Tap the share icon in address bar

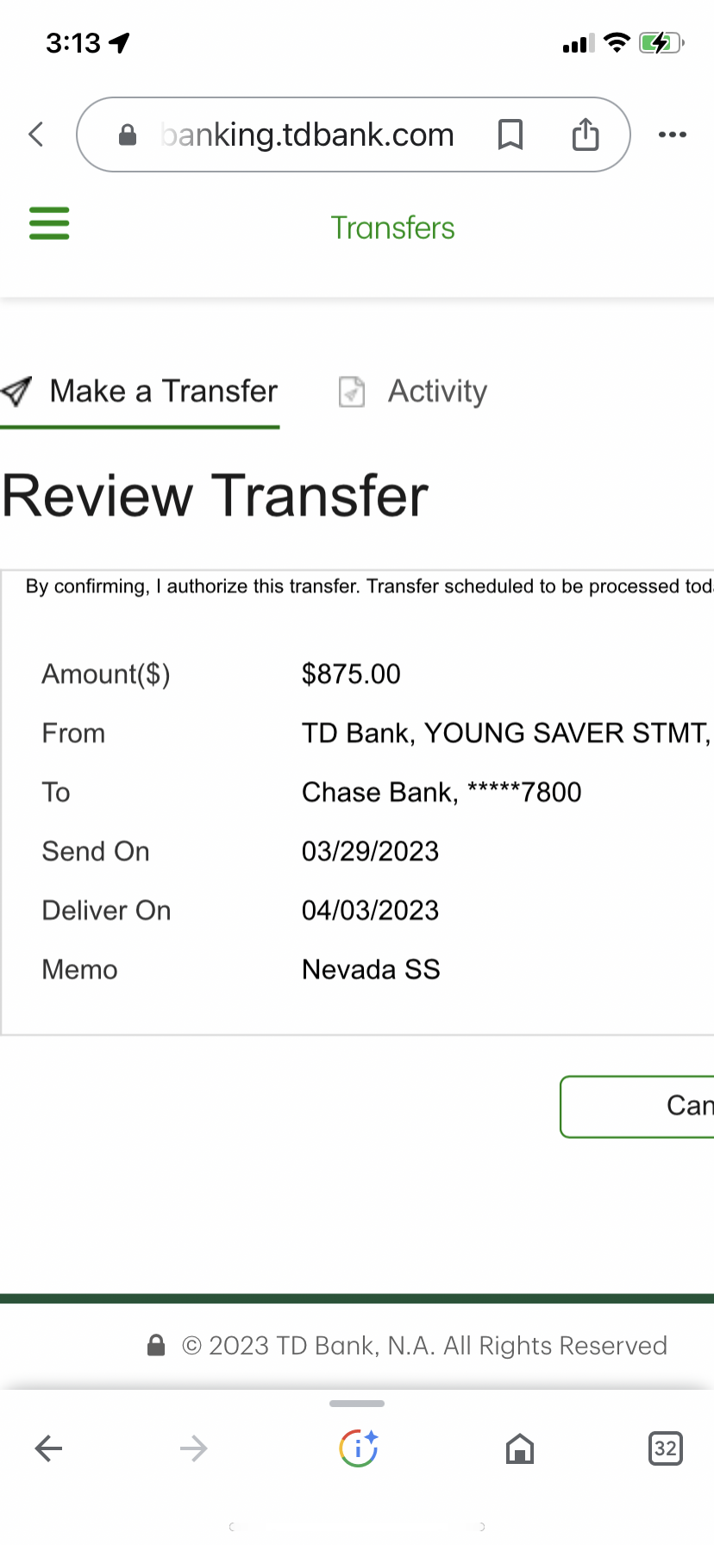pyautogui.click(x=586, y=134)
